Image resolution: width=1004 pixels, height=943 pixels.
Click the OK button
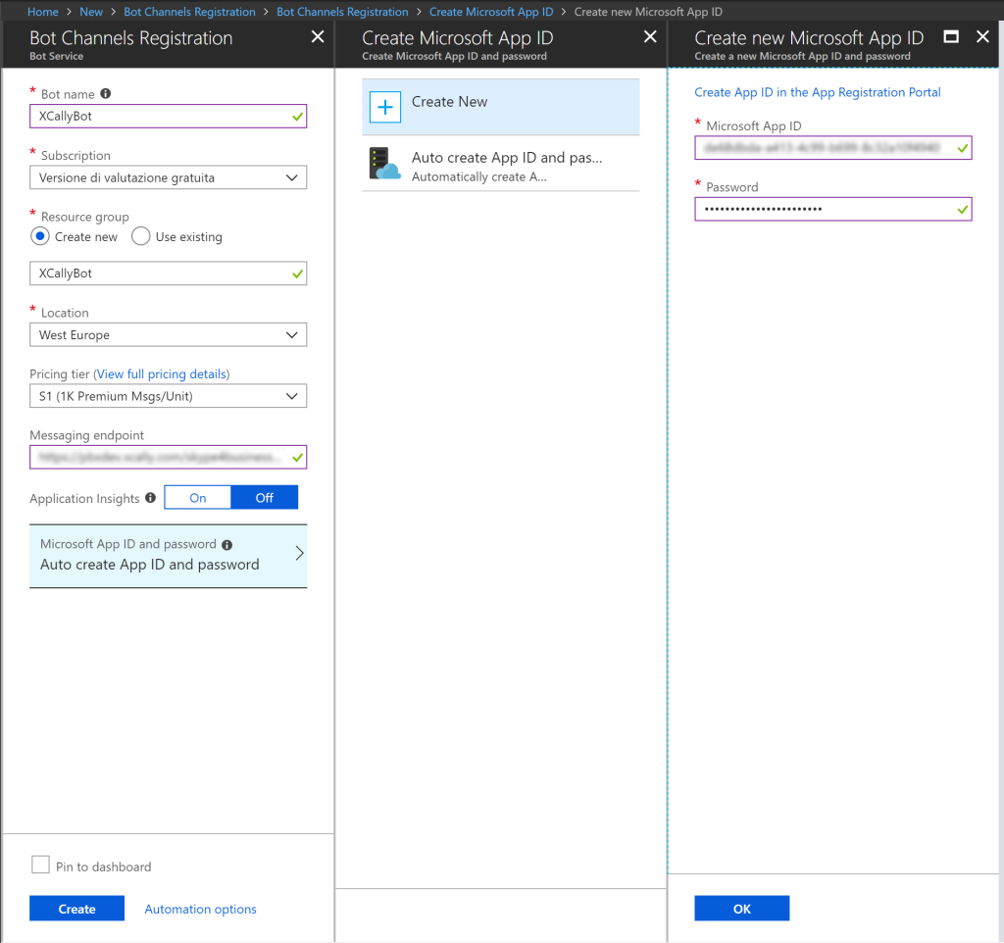pyautogui.click(x=742, y=909)
